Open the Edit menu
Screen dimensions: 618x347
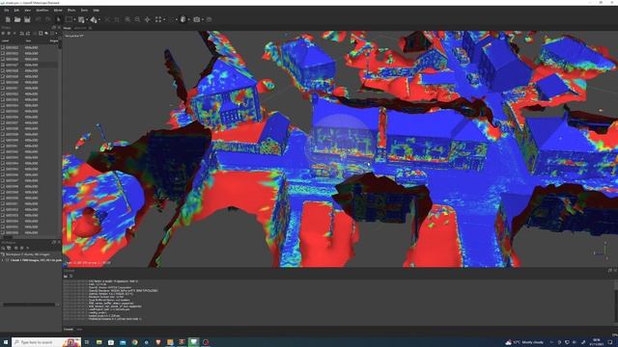tap(16, 11)
